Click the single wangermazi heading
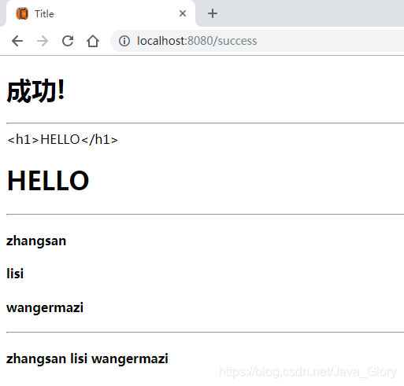 [45, 307]
